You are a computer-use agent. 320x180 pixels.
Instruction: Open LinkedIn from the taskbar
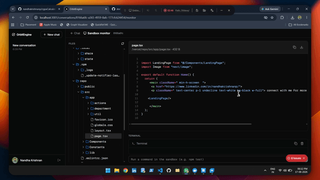coord(134,170)
